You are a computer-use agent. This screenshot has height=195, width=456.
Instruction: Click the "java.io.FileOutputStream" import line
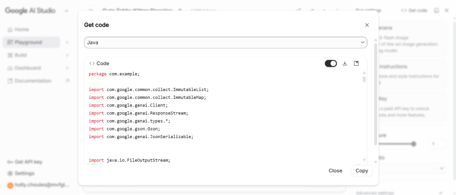pos(130,160)
